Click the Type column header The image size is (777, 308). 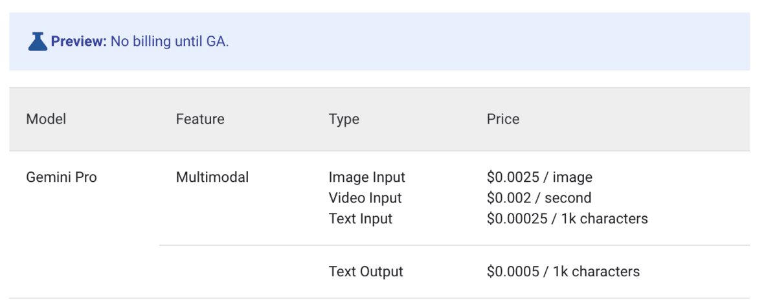click(344, 119)
